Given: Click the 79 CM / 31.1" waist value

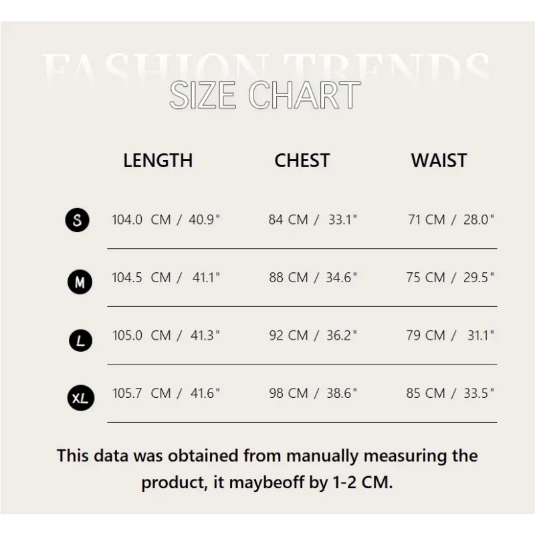Looking at the screenshot, I should pos(450,336).
